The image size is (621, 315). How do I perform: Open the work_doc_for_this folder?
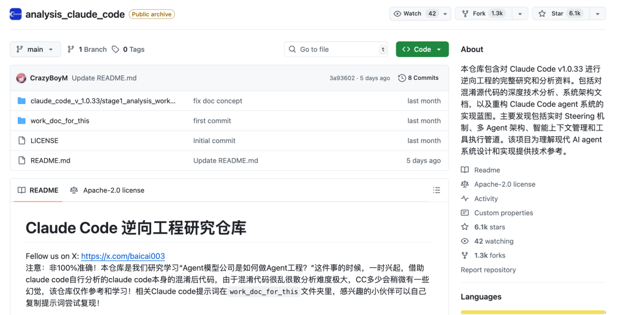tap(60, 121)
